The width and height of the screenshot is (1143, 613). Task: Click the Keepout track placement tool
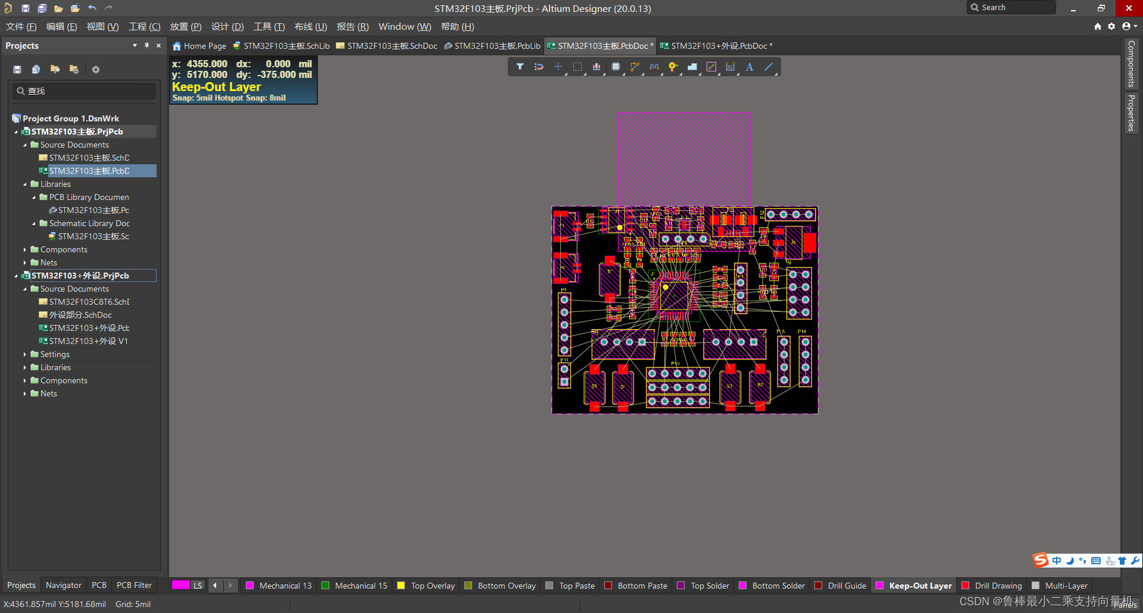[711, 67]
